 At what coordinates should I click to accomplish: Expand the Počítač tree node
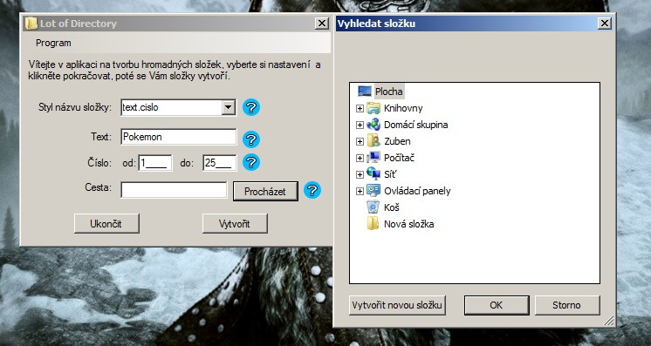[360, 158]
